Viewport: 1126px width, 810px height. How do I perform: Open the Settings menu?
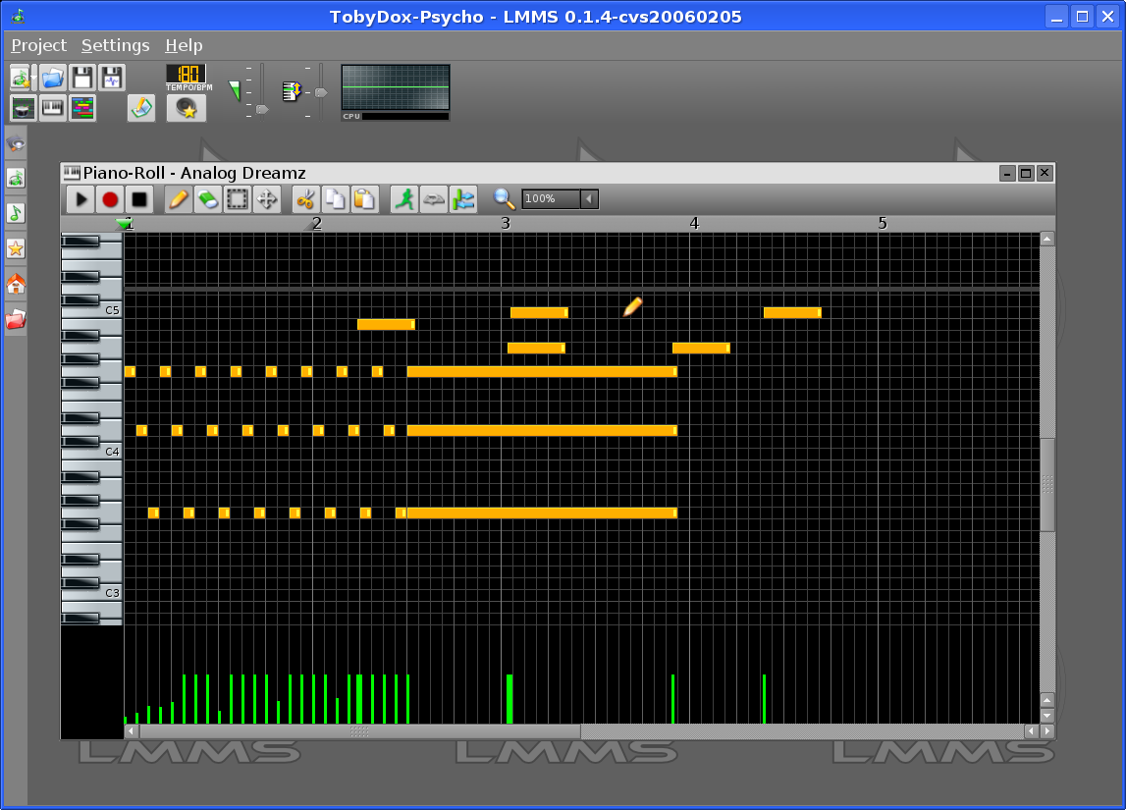[115, 45]
